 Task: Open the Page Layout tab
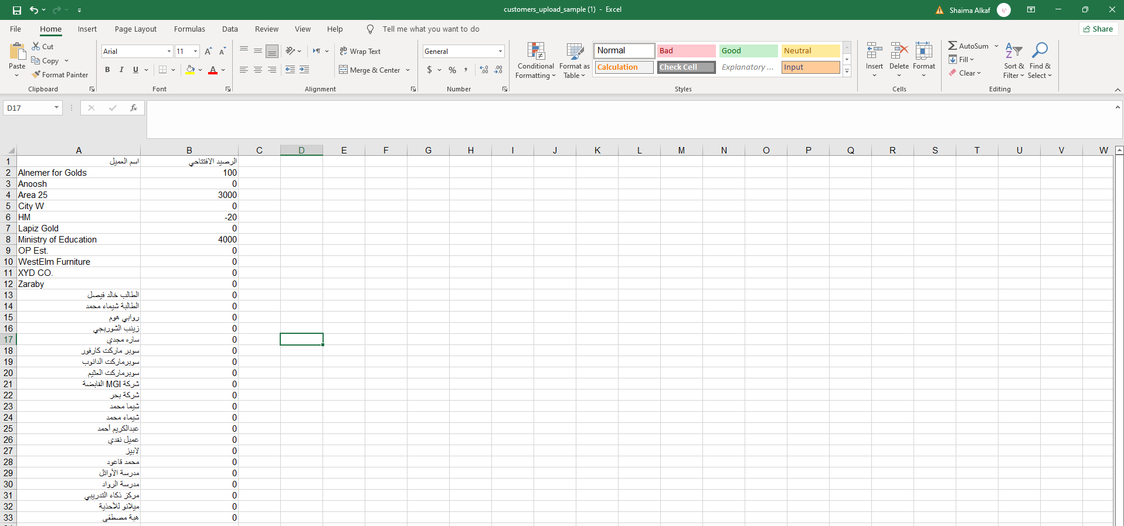135,29
